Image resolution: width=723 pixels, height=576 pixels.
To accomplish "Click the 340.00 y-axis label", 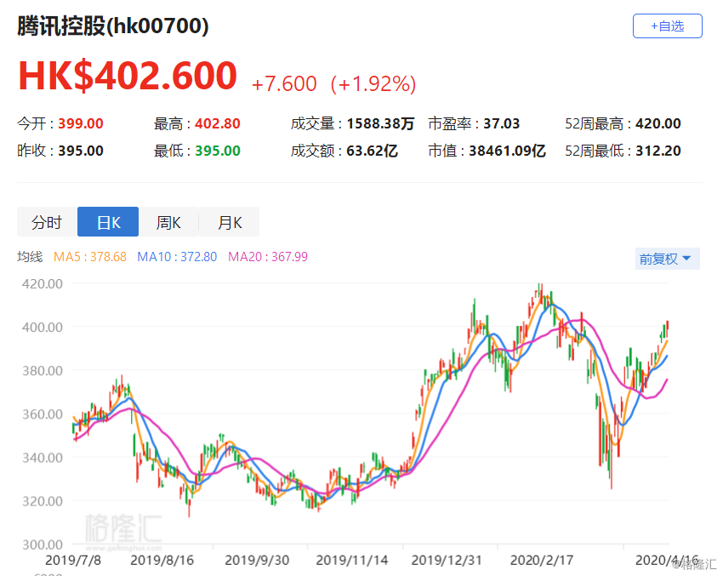I will [x=43, y=458].
